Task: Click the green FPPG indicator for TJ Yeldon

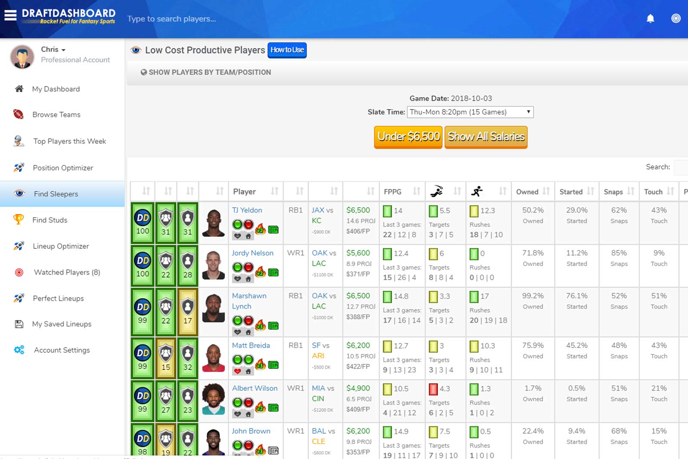Action: pyautogui.click(x=387, y=211)
